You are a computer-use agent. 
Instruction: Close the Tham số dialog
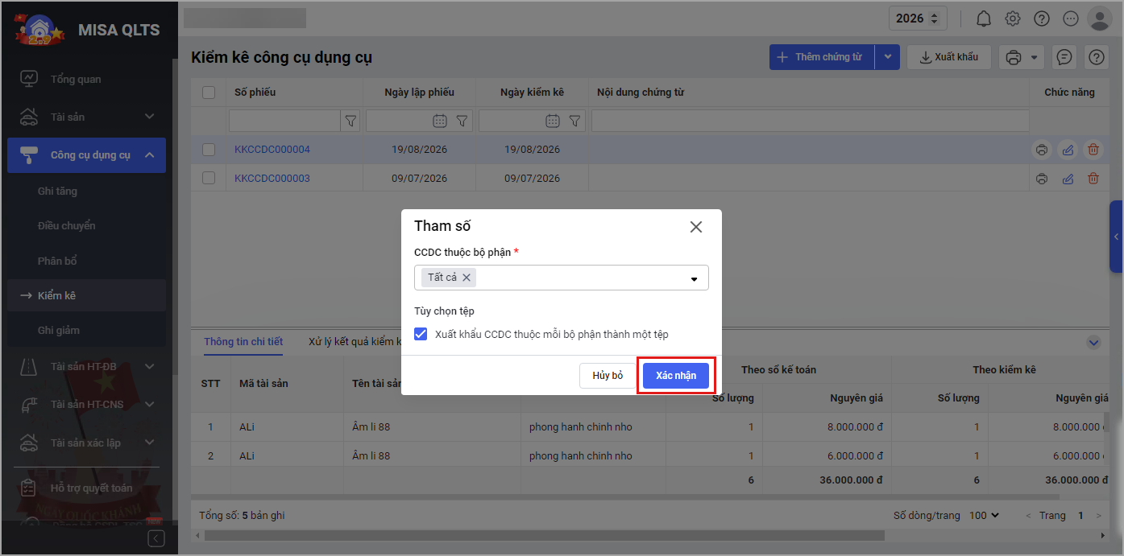coord(696,227)
